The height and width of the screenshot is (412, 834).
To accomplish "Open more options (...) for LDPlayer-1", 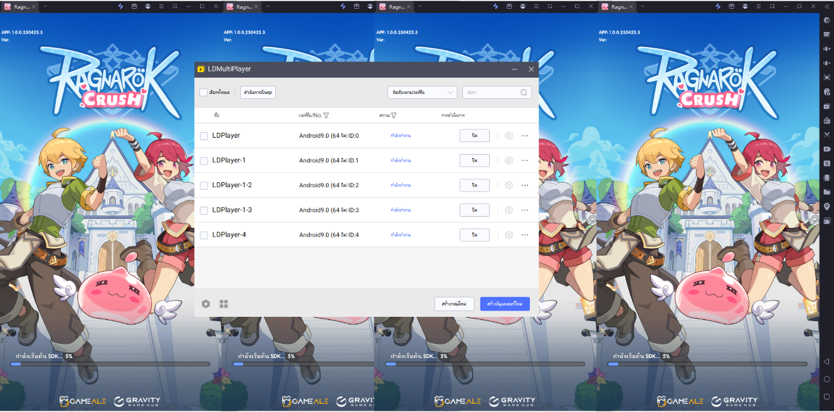I will tap(525, 160).
